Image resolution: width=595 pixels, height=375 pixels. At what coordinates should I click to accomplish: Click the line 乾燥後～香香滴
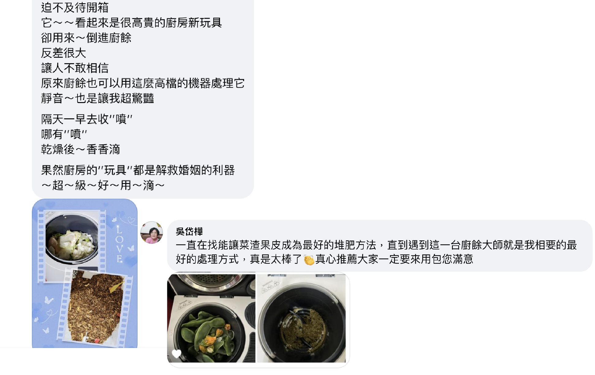80,149
